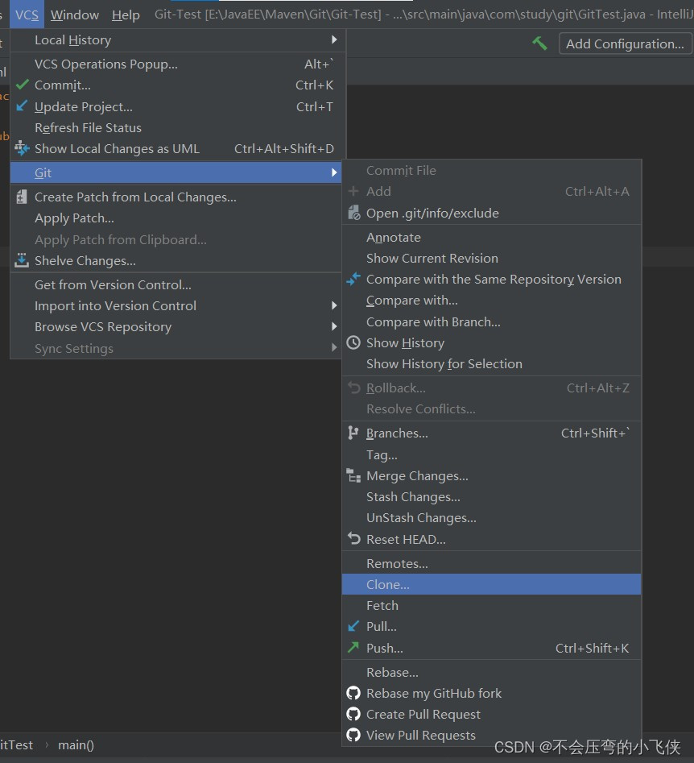The width and height of the screenshot is (694, 763).
Task: Click the Compare with Same Repository Version icon
Action: (353, 279)
